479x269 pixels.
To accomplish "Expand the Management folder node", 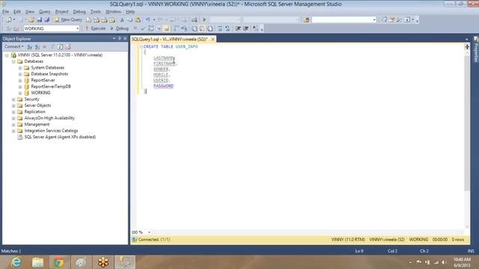I will point(13,125).
